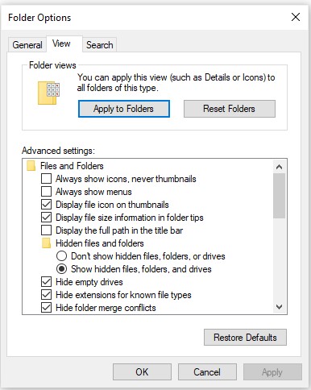Screen dimensions: 311x390
Task: Enable Always show icons, never thumbnails
Action: pos(46,179)
